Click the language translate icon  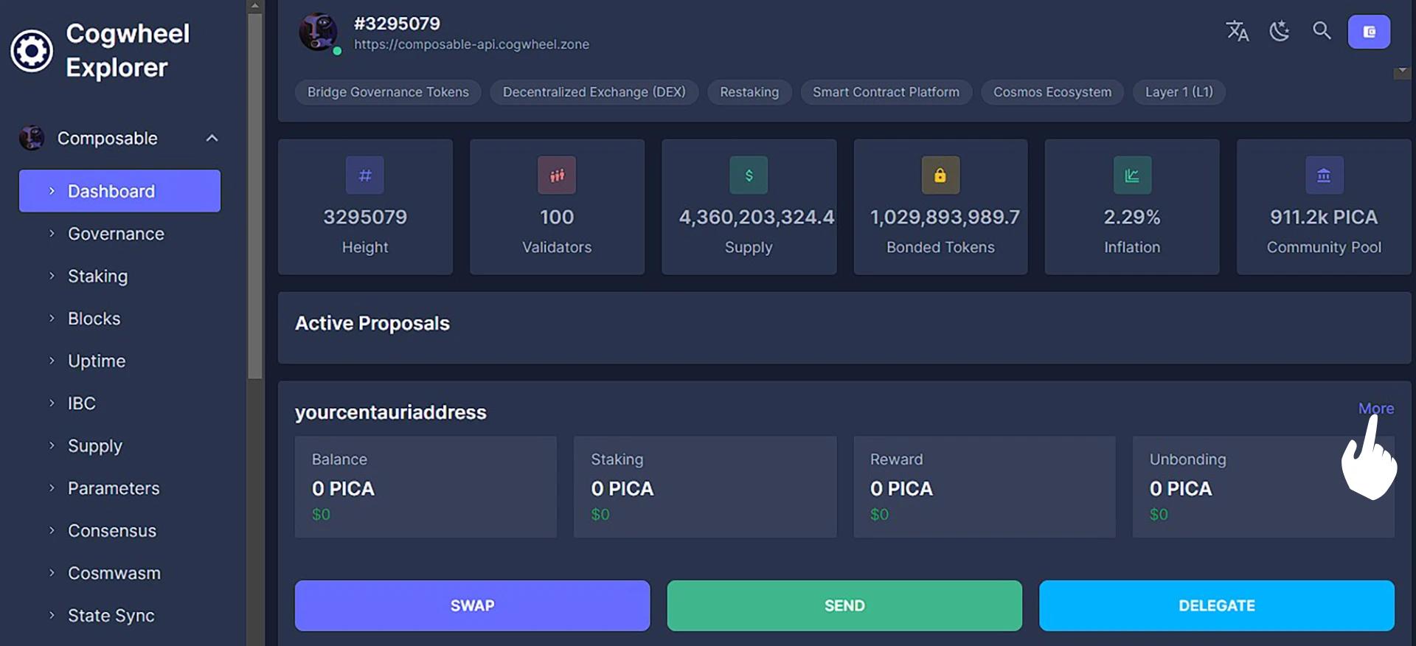click(1237, 31)
